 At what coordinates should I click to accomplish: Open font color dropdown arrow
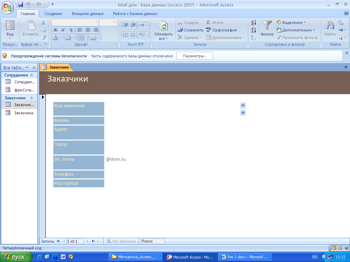point(61,38)
